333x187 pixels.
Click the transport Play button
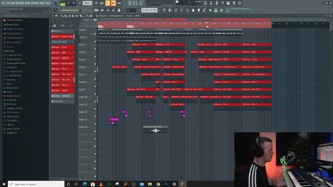point(68,3)
